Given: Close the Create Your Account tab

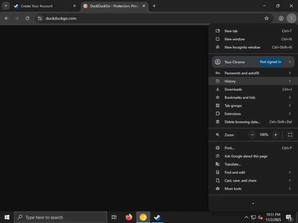Looking at the screenshot, I should 74,6.
